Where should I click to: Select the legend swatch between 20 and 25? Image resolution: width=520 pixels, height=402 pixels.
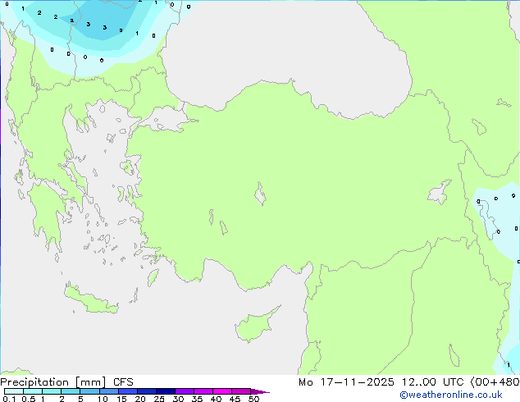147,391
